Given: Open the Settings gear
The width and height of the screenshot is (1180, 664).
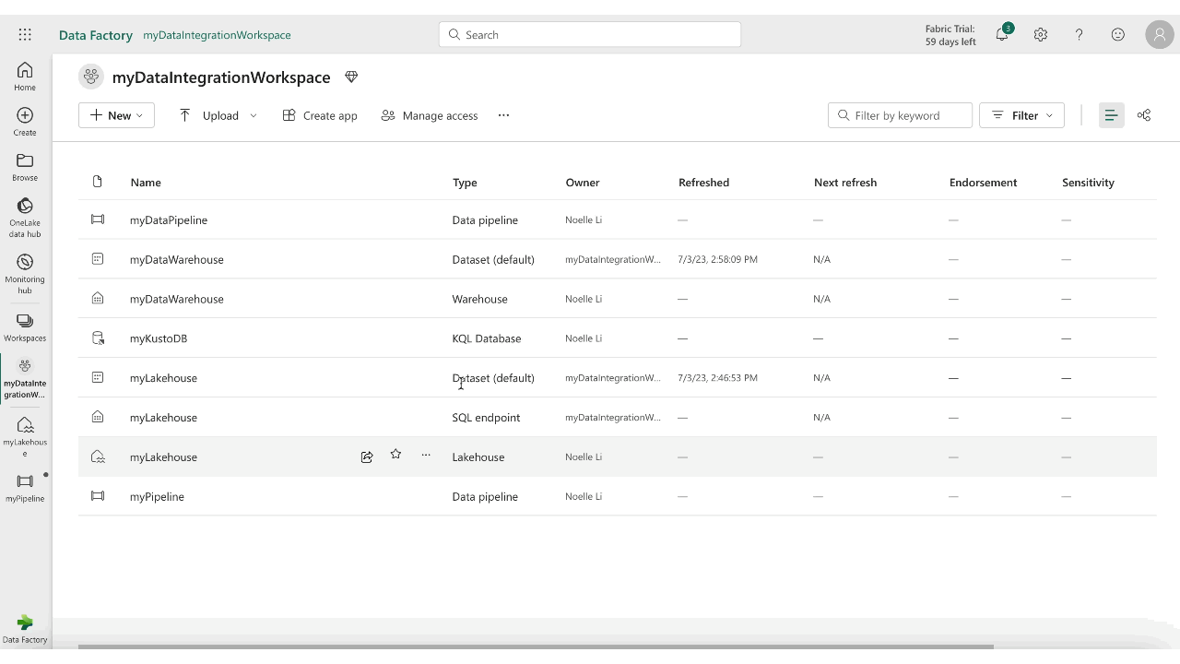Looking at the screenshot, I should [1041, 35].
